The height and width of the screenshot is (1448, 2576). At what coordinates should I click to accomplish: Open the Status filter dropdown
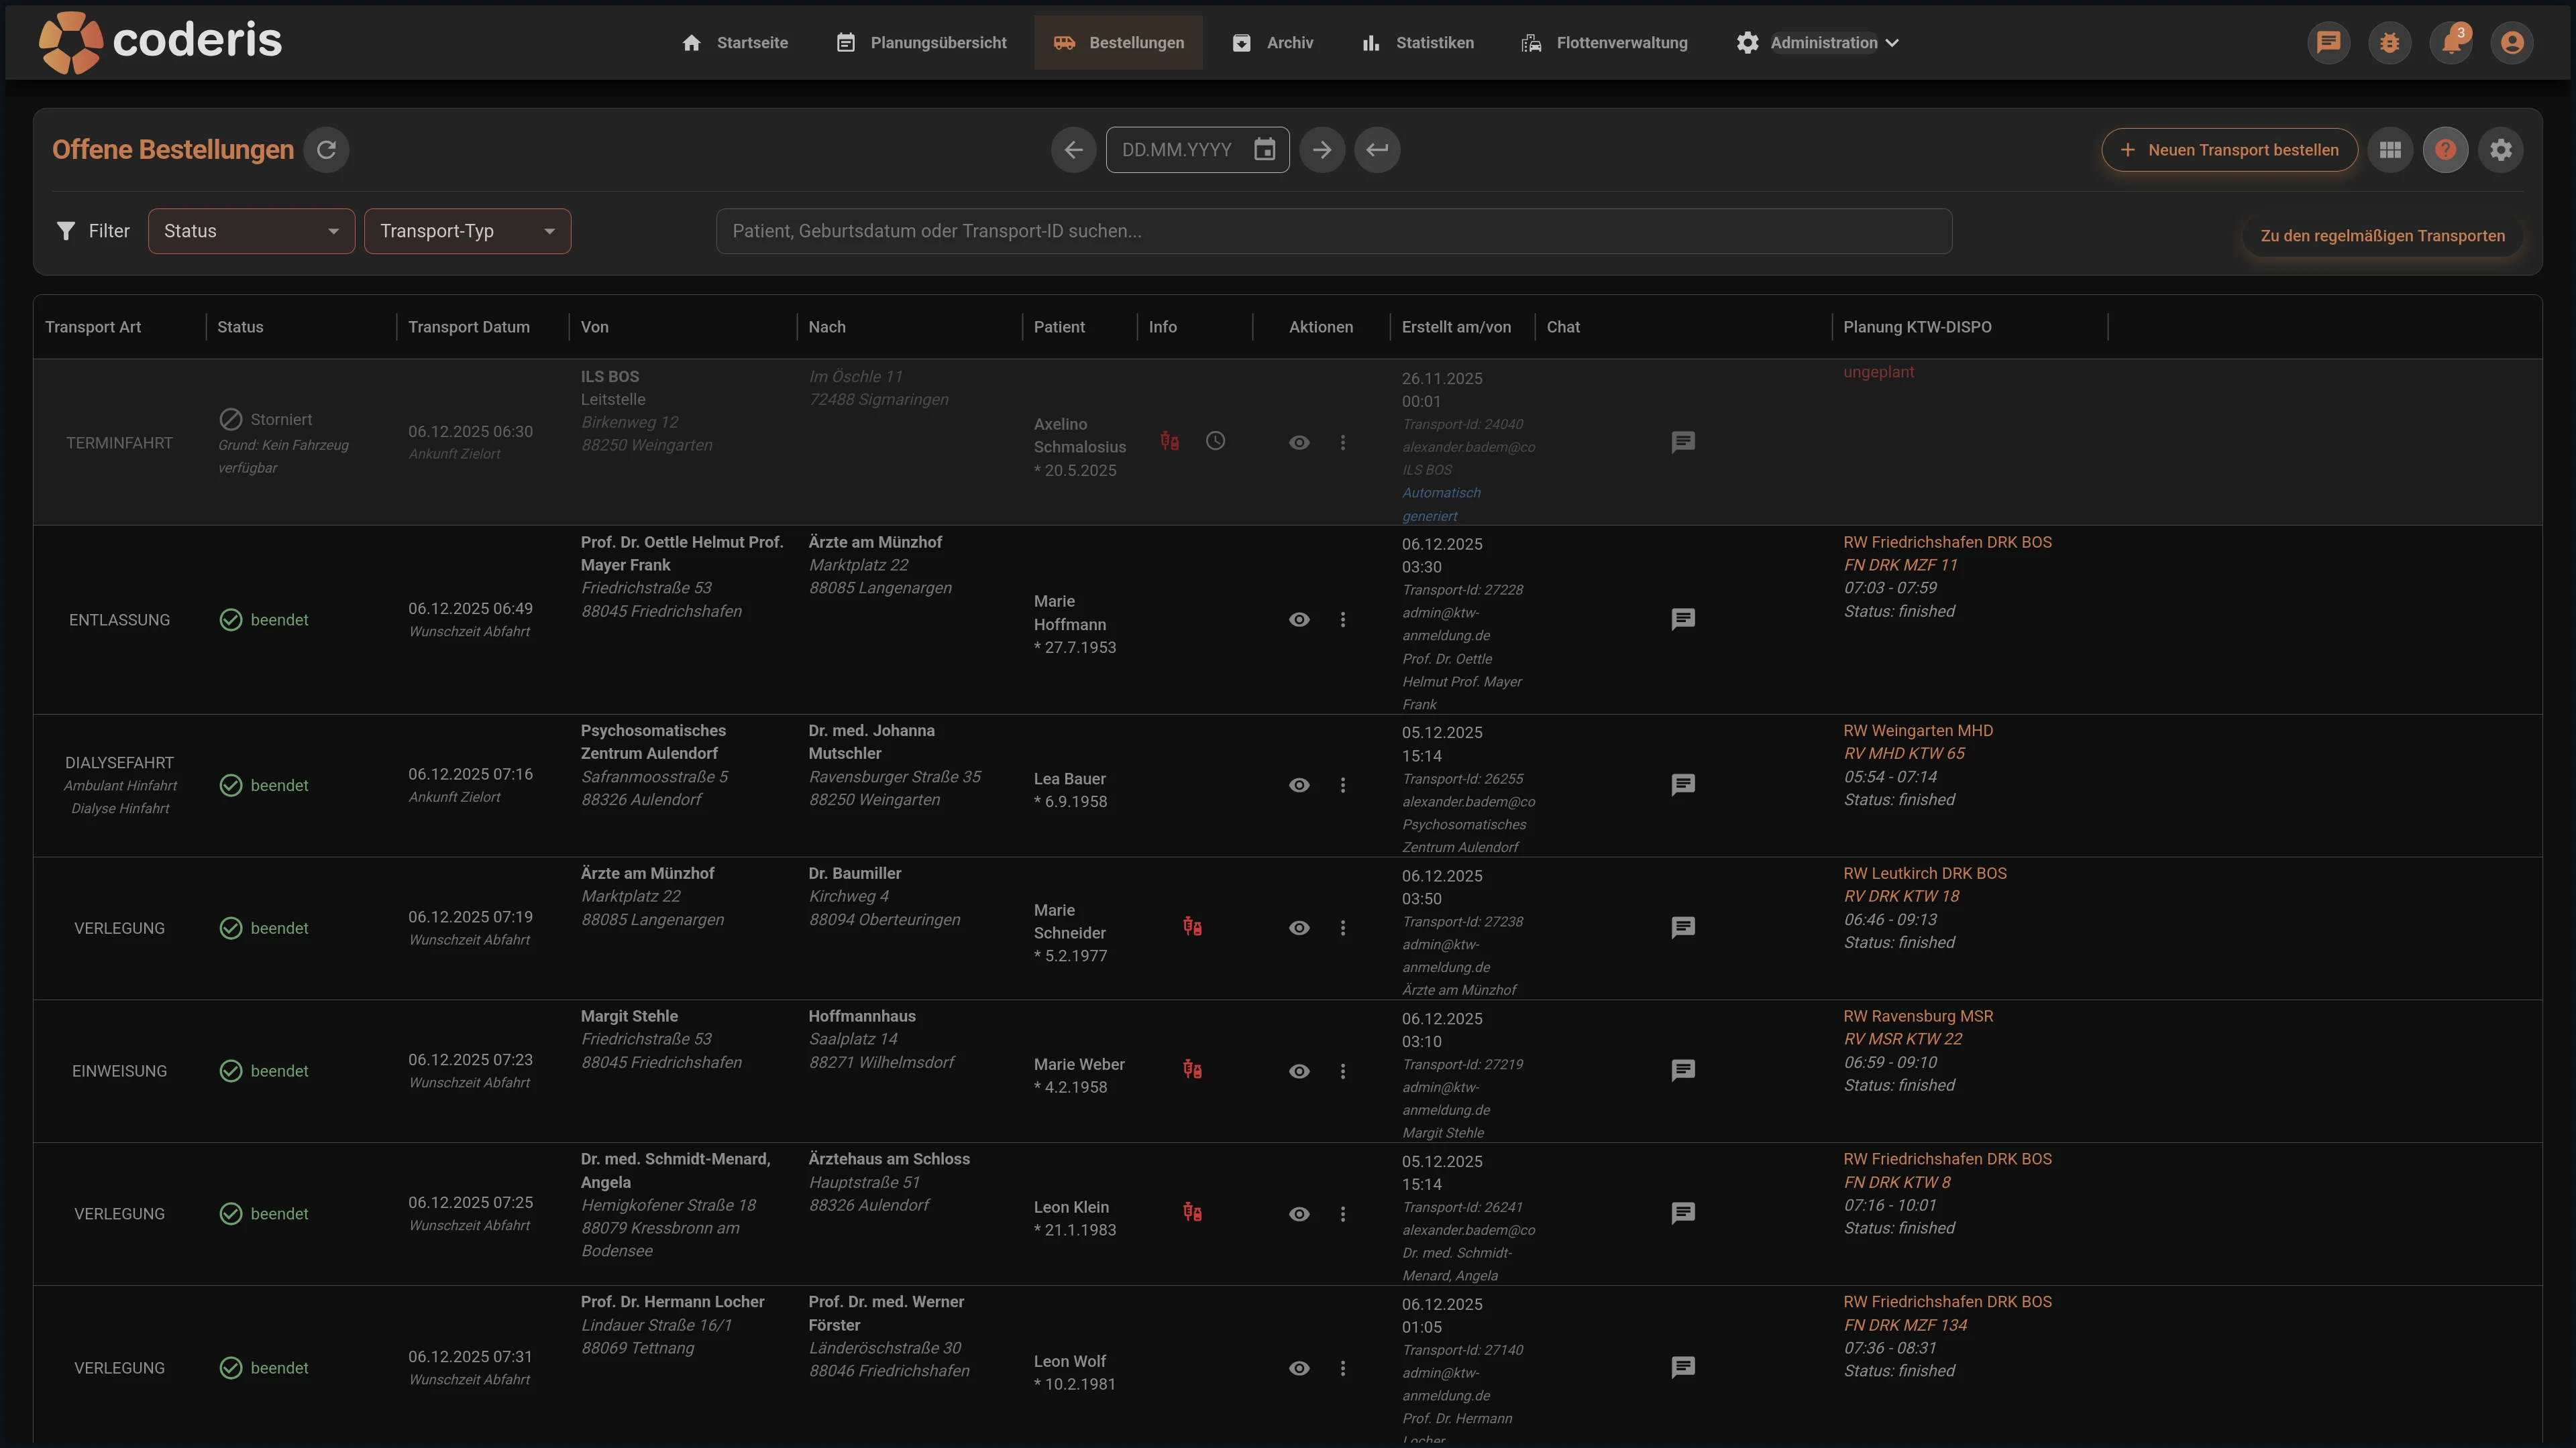click(251, 231)
